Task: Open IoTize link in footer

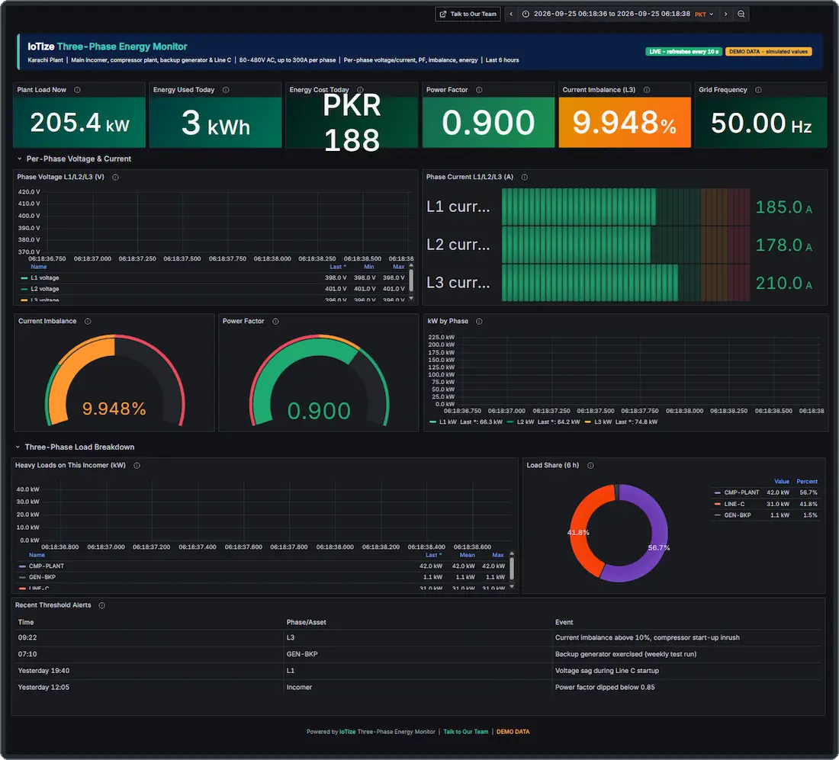Action: coord(347,732)
